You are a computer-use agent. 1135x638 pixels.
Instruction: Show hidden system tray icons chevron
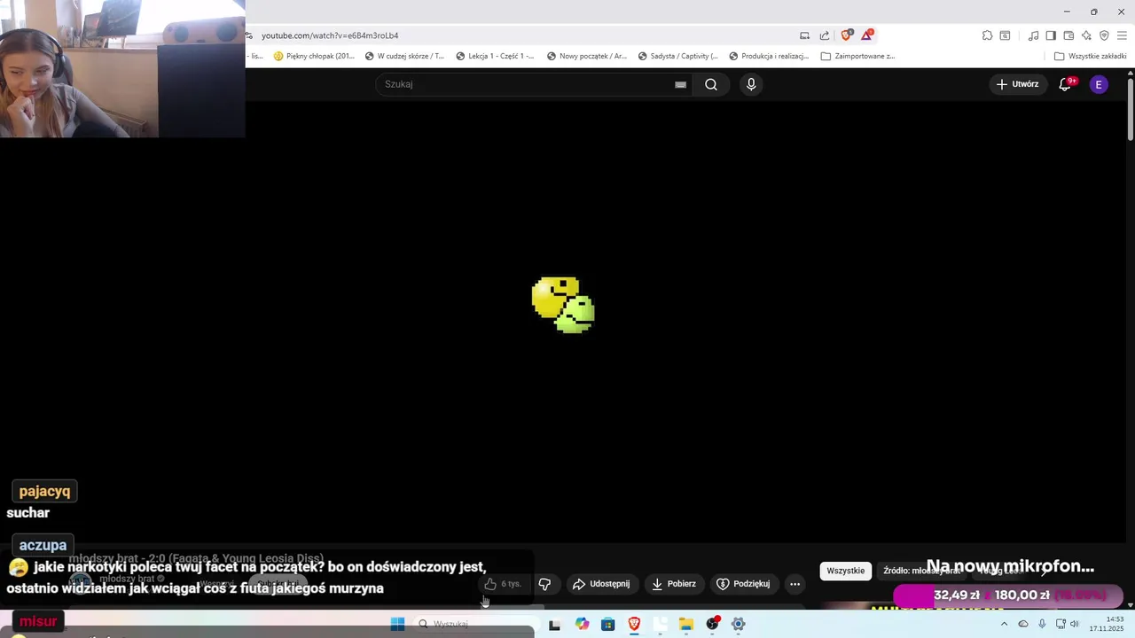pyautogui.click(x=1004, y=624)
